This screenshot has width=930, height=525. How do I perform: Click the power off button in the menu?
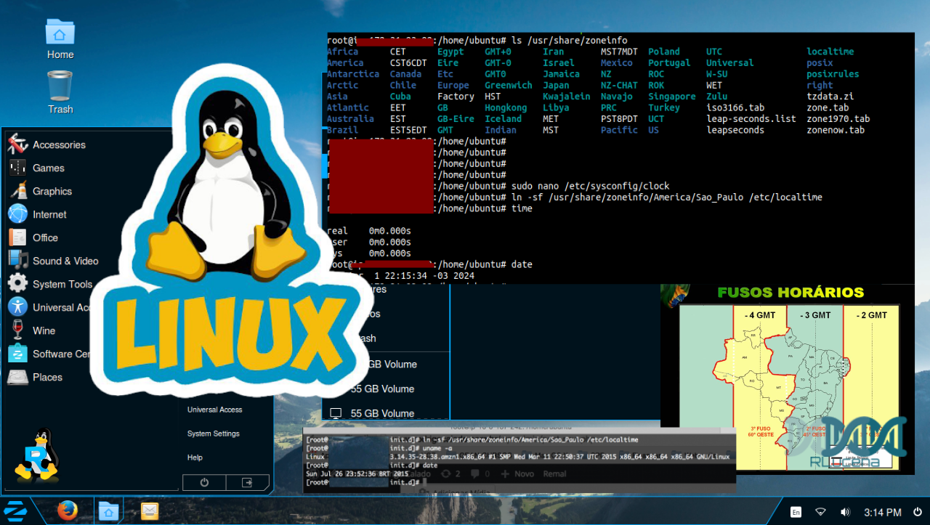(204, 482)
